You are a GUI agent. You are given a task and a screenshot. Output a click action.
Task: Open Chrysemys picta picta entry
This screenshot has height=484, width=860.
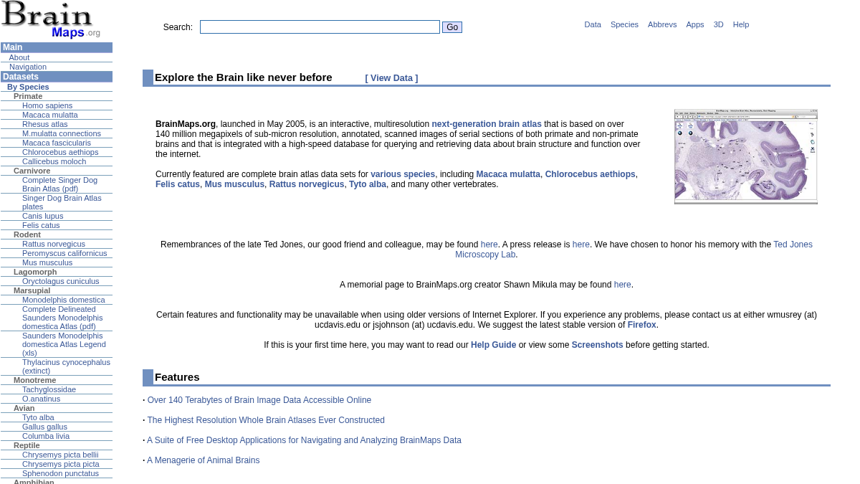click(61, 464)
